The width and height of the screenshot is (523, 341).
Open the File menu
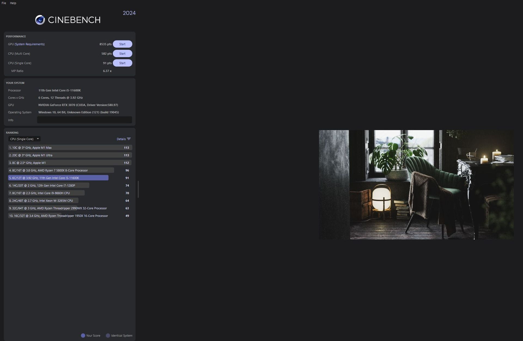coord(4,3)
